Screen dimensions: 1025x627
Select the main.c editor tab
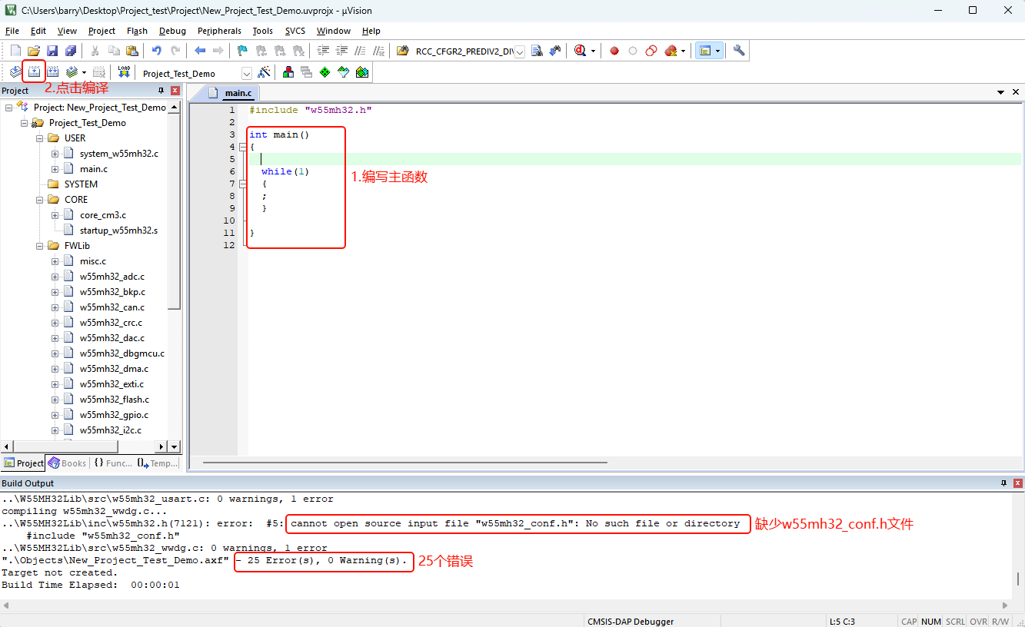pos(238,93)
